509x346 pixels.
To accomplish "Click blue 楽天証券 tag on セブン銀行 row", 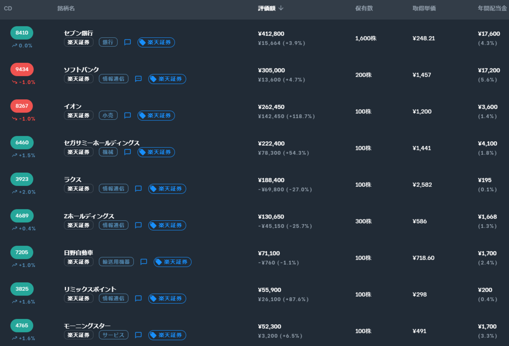I will (156, 42).
